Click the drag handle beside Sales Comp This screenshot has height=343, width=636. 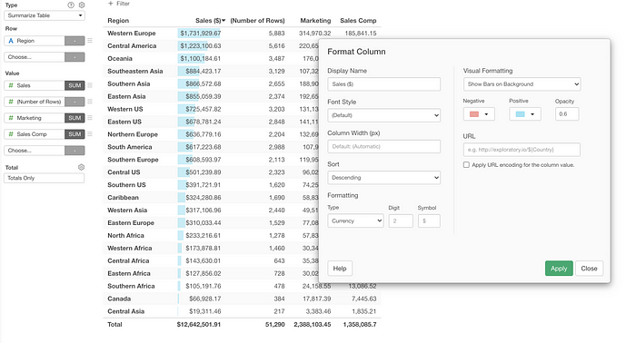[x=90, y=134]
